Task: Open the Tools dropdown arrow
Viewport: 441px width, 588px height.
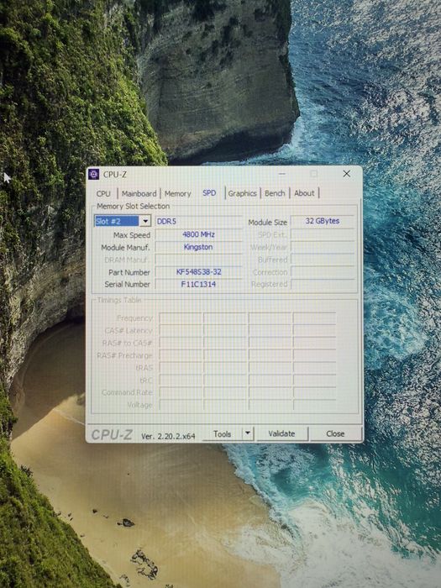Action: point(248,433)
